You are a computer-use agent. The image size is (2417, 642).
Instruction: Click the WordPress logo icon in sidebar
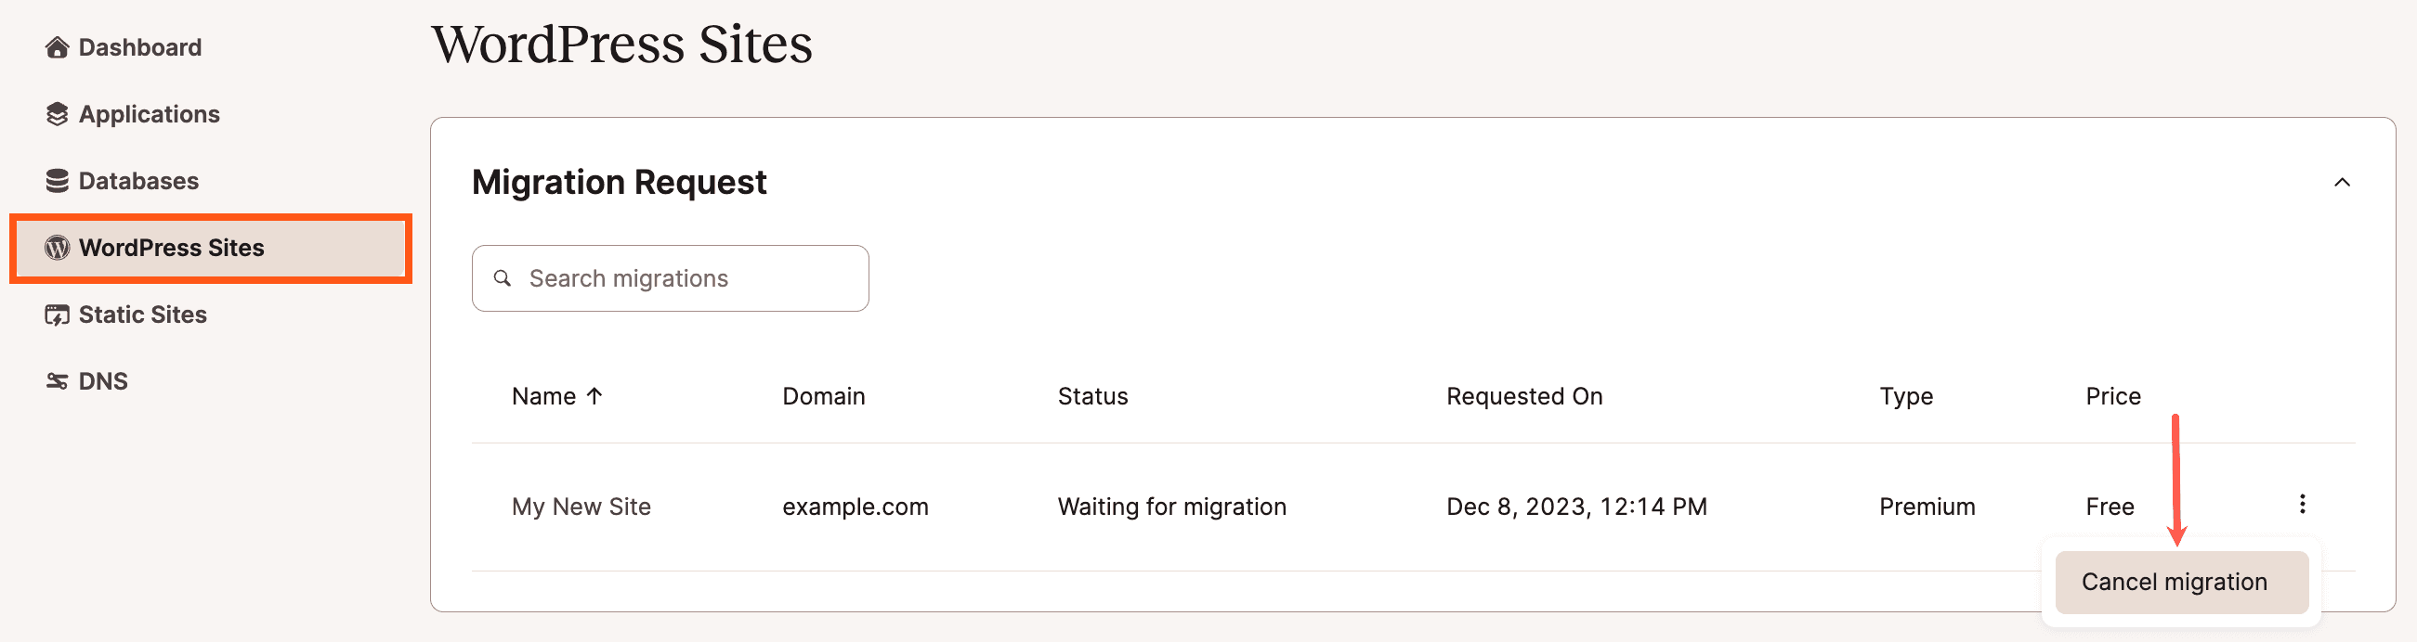tap(57, 248)
